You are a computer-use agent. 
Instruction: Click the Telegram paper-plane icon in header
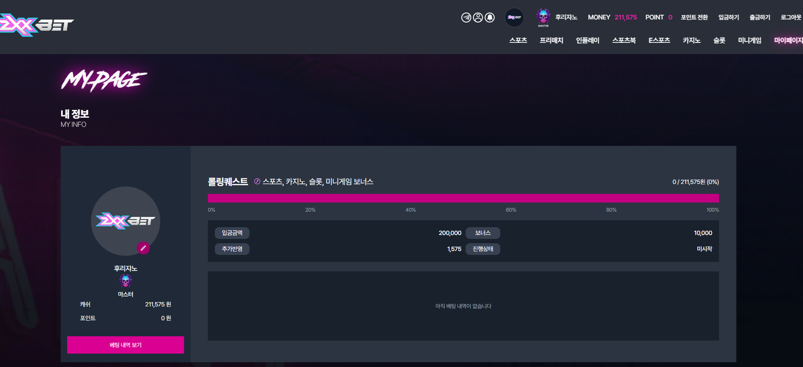[x=466, y=17]
